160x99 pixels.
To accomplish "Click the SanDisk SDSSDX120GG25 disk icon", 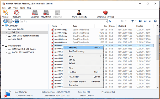I will click(9, 53).
